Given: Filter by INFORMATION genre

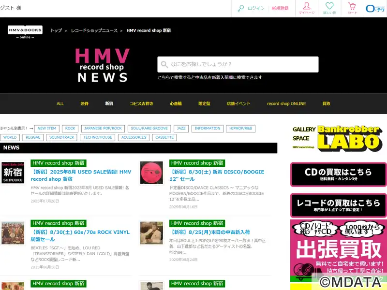Looking at the screenshot, I should (208, 129).
